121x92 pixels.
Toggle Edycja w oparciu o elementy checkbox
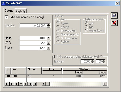(x=6, y=17)
